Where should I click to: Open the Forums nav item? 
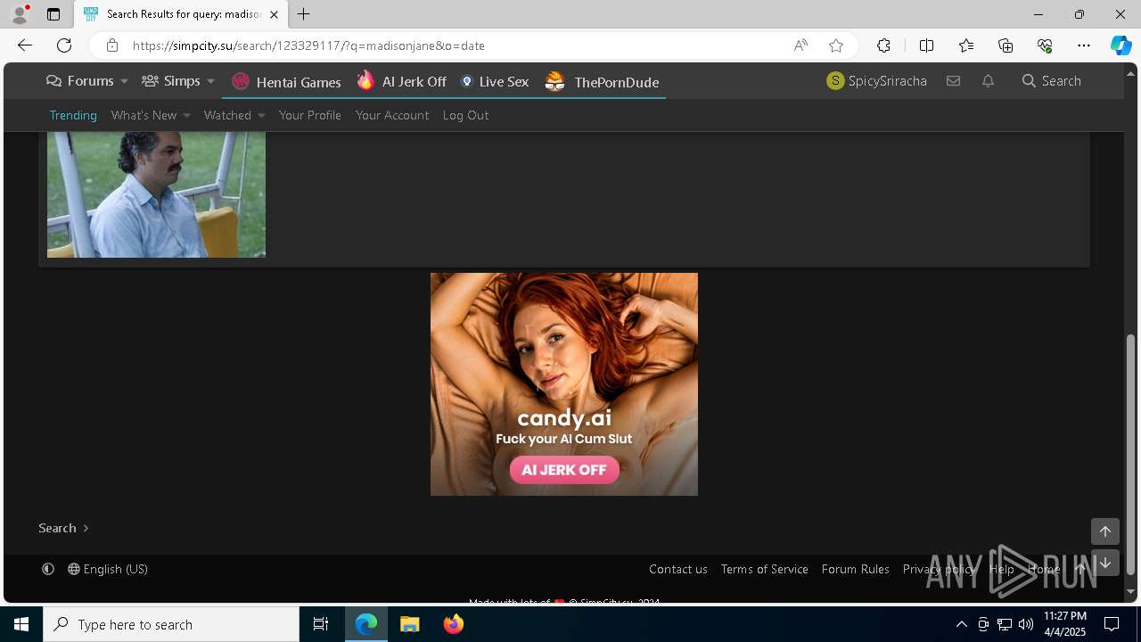coord(80,81)
